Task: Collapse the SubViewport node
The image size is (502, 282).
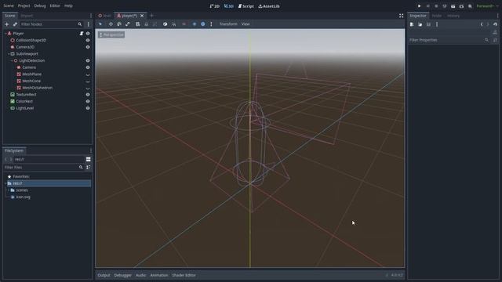Action: [9, 54]
